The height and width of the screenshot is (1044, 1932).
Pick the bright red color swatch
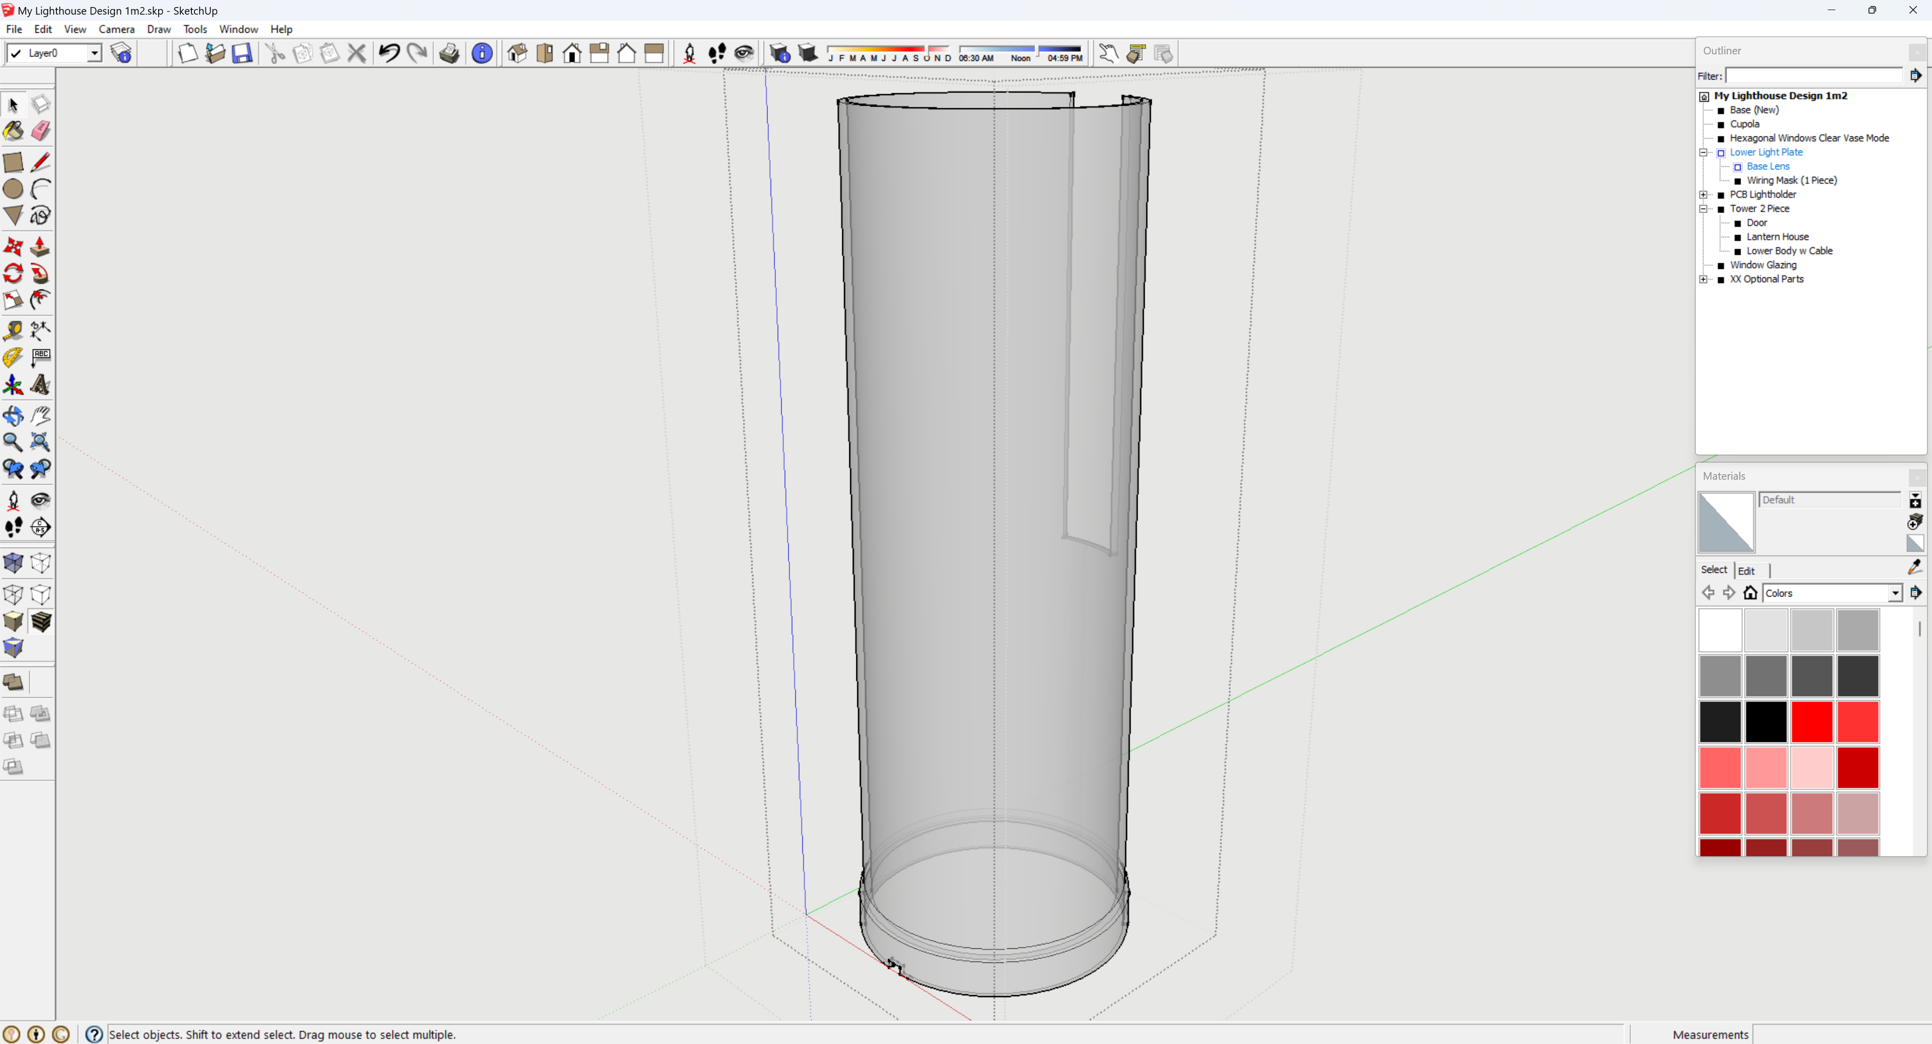(1812, 722)
